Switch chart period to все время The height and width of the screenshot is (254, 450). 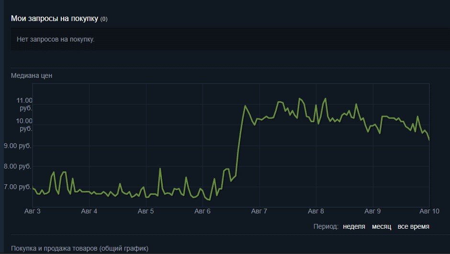(x=413, y=226)
